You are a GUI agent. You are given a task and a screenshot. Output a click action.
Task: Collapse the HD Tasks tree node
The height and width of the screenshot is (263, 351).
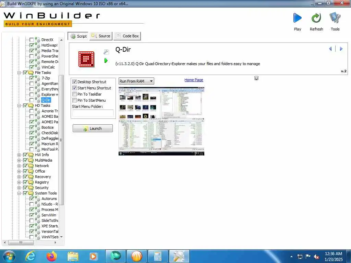(x=19, y=105)
